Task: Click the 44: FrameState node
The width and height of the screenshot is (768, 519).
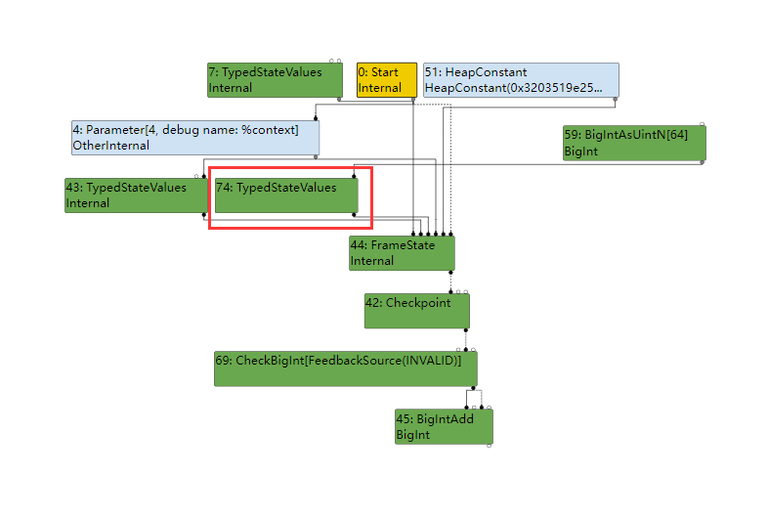Action: click(x=402, y=253)
